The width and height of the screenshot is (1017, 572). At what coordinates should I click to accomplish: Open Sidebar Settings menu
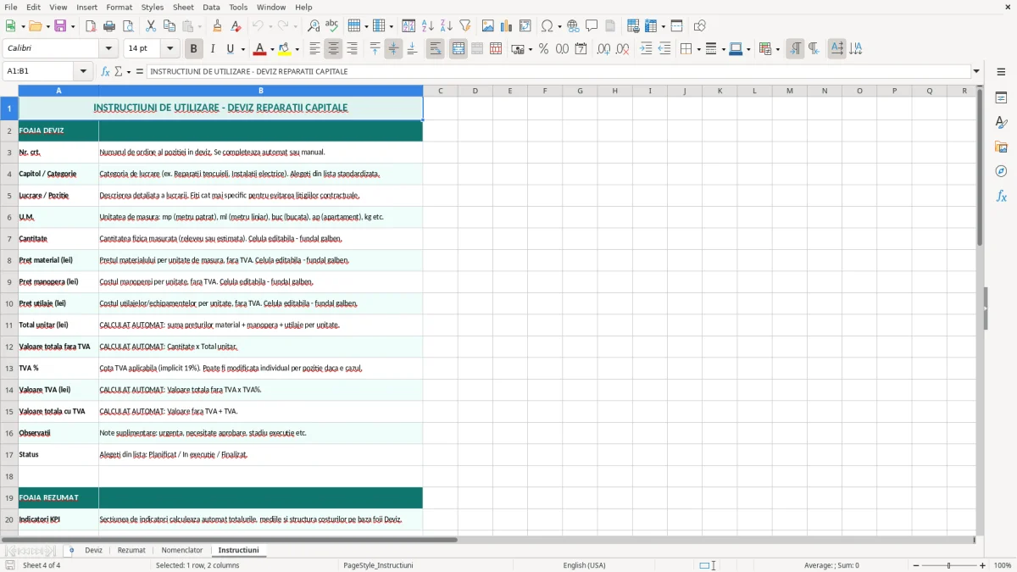(1001, 73)
